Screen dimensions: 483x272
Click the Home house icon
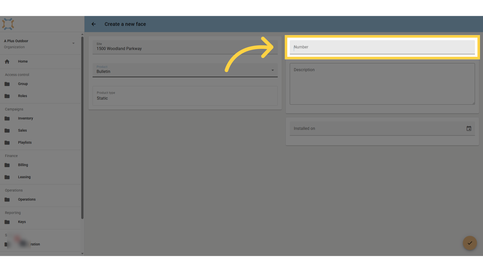(7, 61)
